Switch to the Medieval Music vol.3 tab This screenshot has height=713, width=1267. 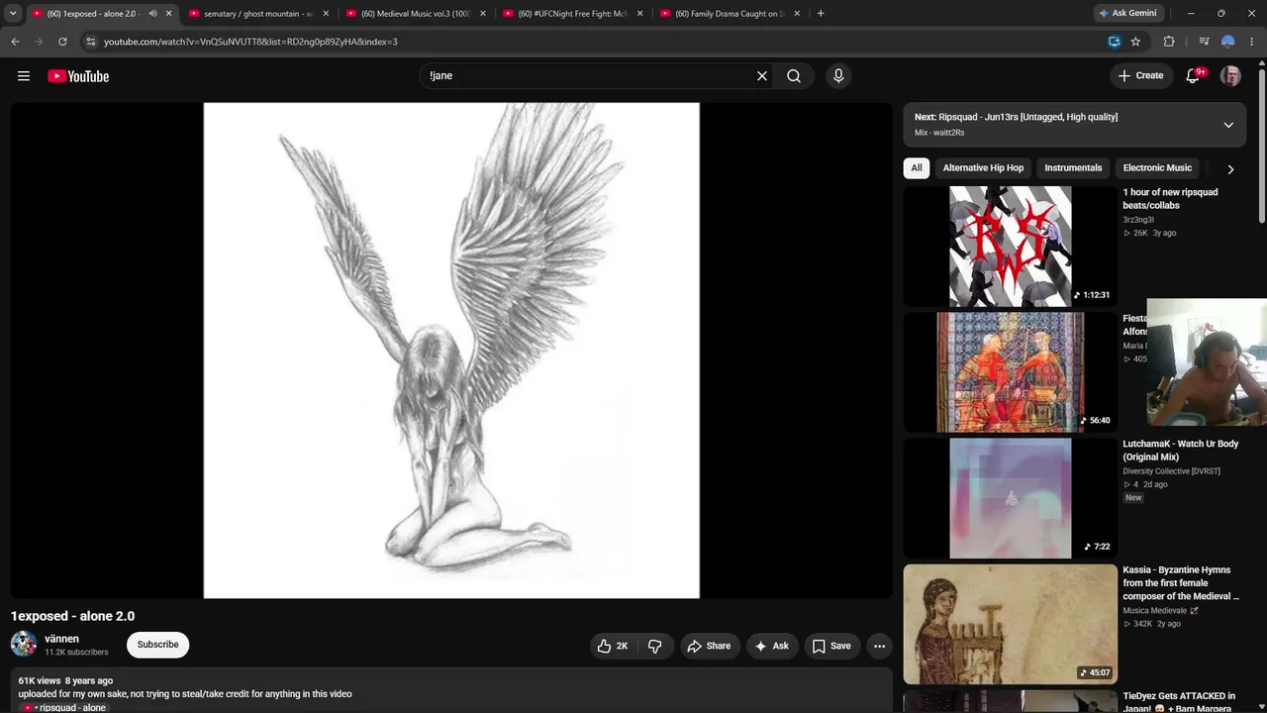pyautogui.click(x=416, y=14)
